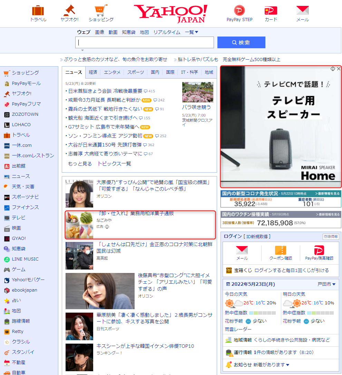Open the ヤフオク! gavel icon in header
Screen dimensions: 342x375
click(x=69, y=10)
